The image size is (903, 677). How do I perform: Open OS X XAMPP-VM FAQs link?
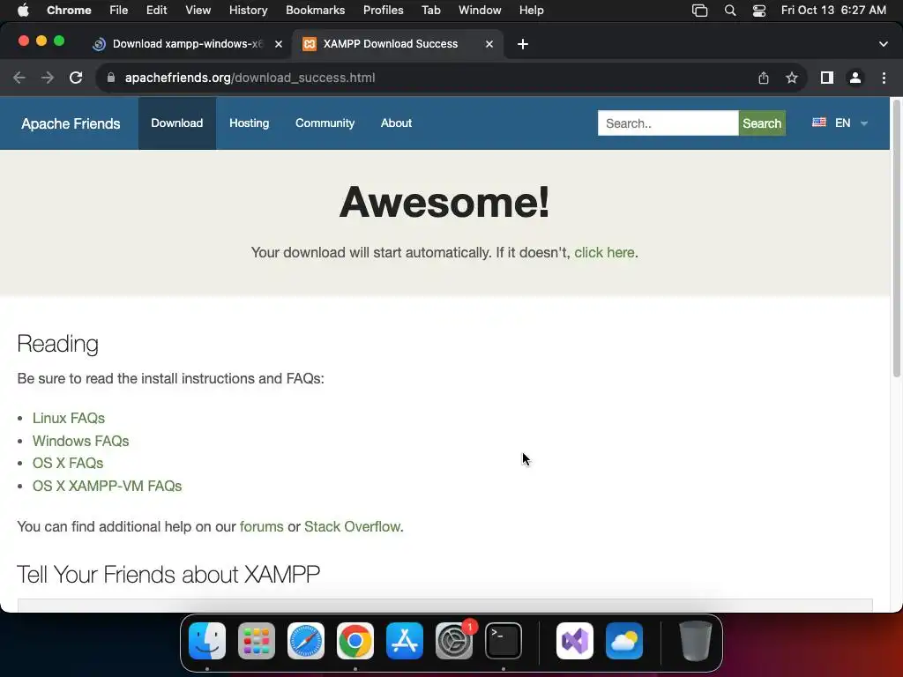point(107,486)
